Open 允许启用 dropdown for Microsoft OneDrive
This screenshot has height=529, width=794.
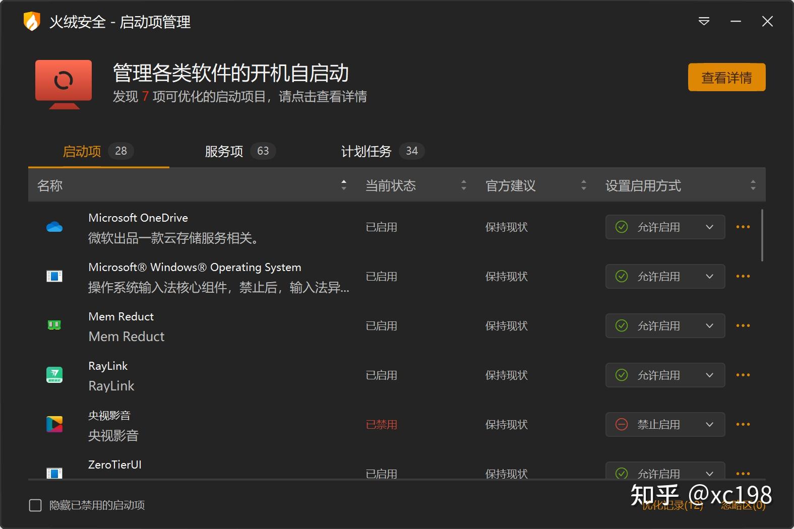click(x=665, y=227)
